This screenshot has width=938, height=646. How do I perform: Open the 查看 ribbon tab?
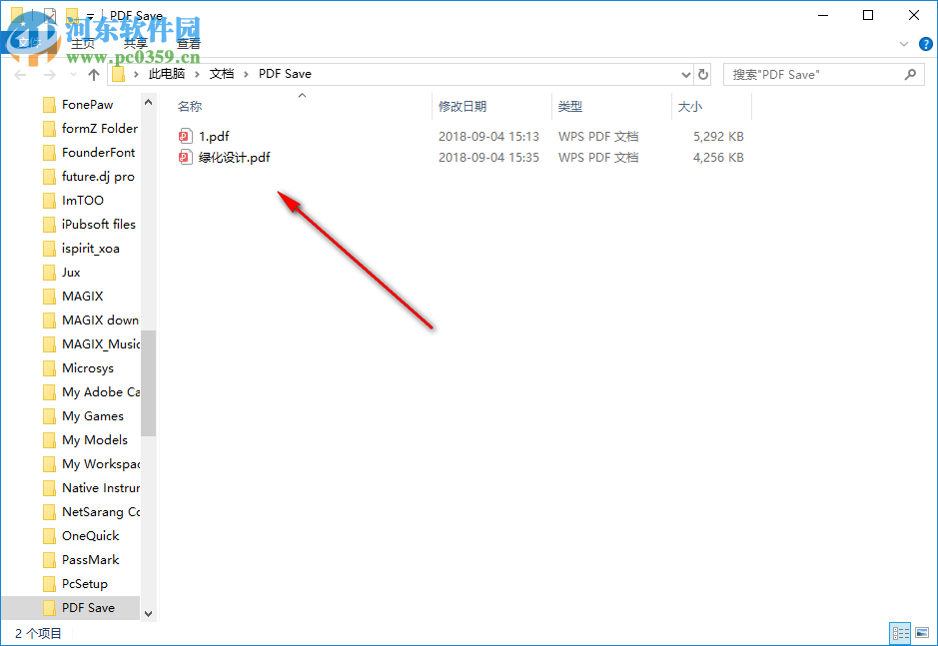point(188,43)
